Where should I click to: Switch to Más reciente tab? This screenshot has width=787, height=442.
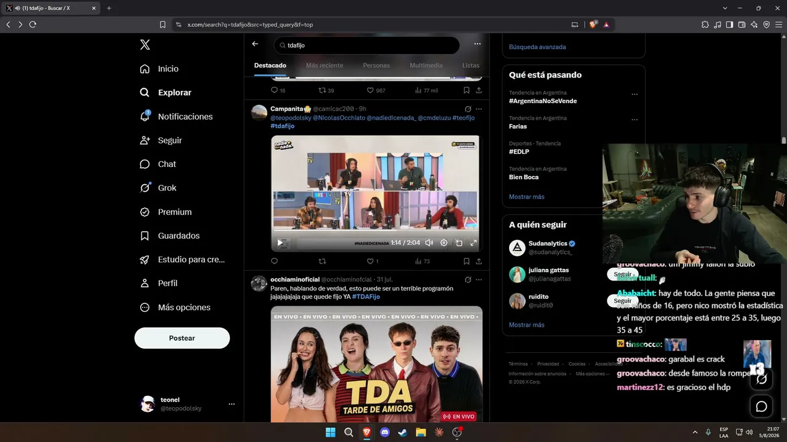pos(325,66)
